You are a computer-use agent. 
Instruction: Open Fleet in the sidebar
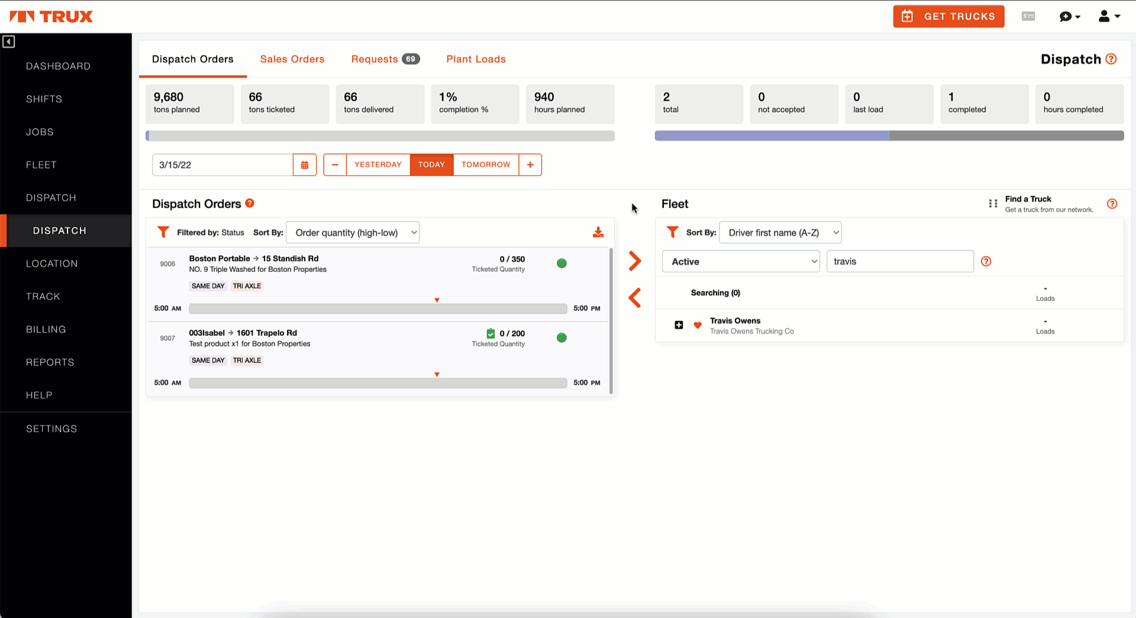[x=41, y=165]
